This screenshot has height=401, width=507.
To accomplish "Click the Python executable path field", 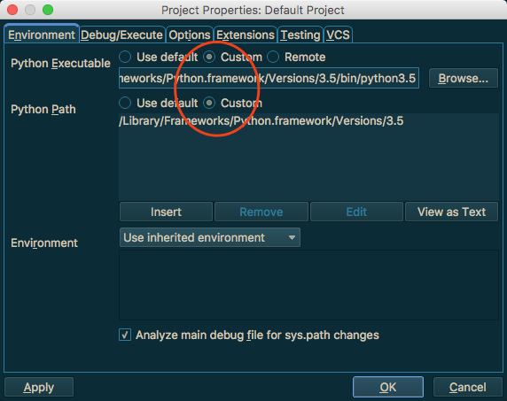I will pyautogui.click(x=269, y=78).
